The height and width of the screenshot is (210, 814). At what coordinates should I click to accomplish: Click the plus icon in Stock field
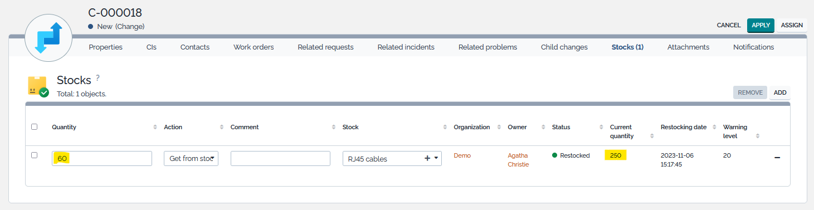tap(427, 158)
